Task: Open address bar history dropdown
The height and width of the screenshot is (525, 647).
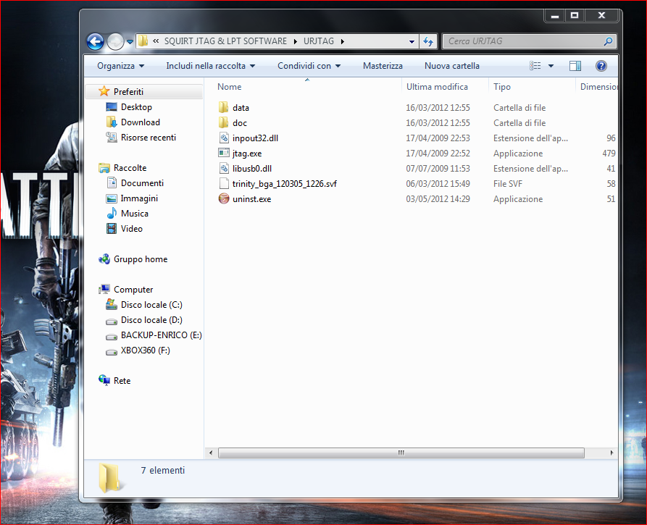Action: pos(412,42)
